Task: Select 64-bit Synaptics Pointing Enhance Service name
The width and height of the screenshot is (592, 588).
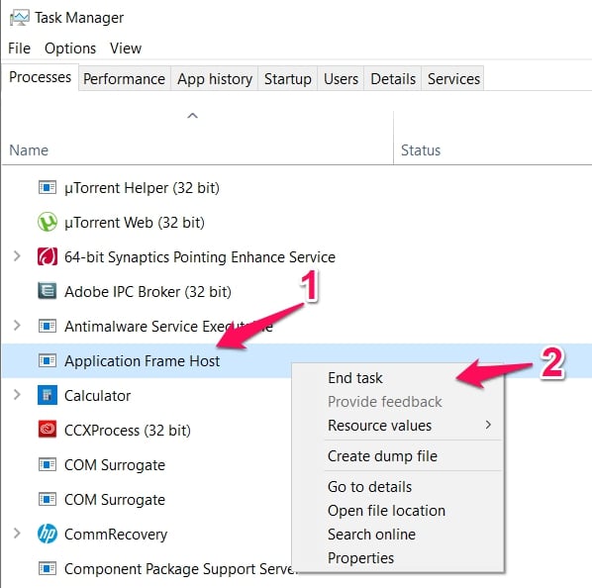Action: click(x=200, y=257)
